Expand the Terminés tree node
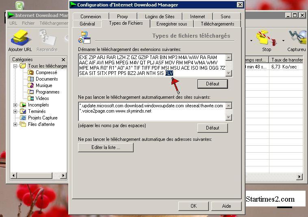 [x=15, y=111]
